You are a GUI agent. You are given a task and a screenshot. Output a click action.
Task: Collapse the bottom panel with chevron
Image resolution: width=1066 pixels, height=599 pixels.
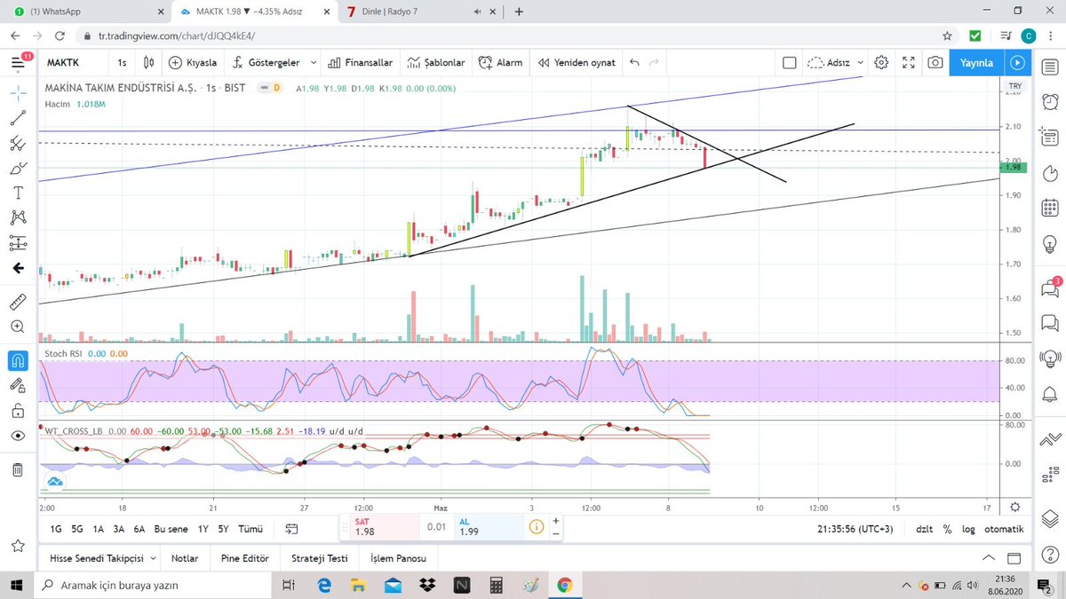click(988, 559)
